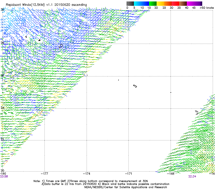
Task: Click the latitude label '30'
Action: 2,10
